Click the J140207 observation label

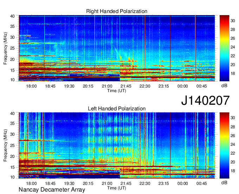(205, 100)
